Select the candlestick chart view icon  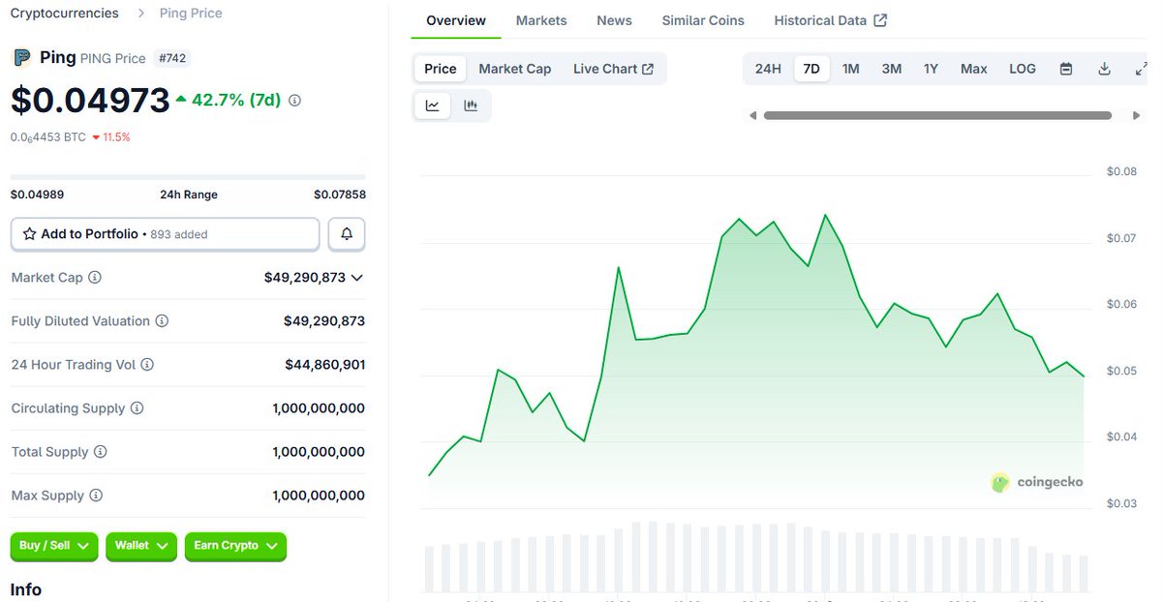[471, 105]
